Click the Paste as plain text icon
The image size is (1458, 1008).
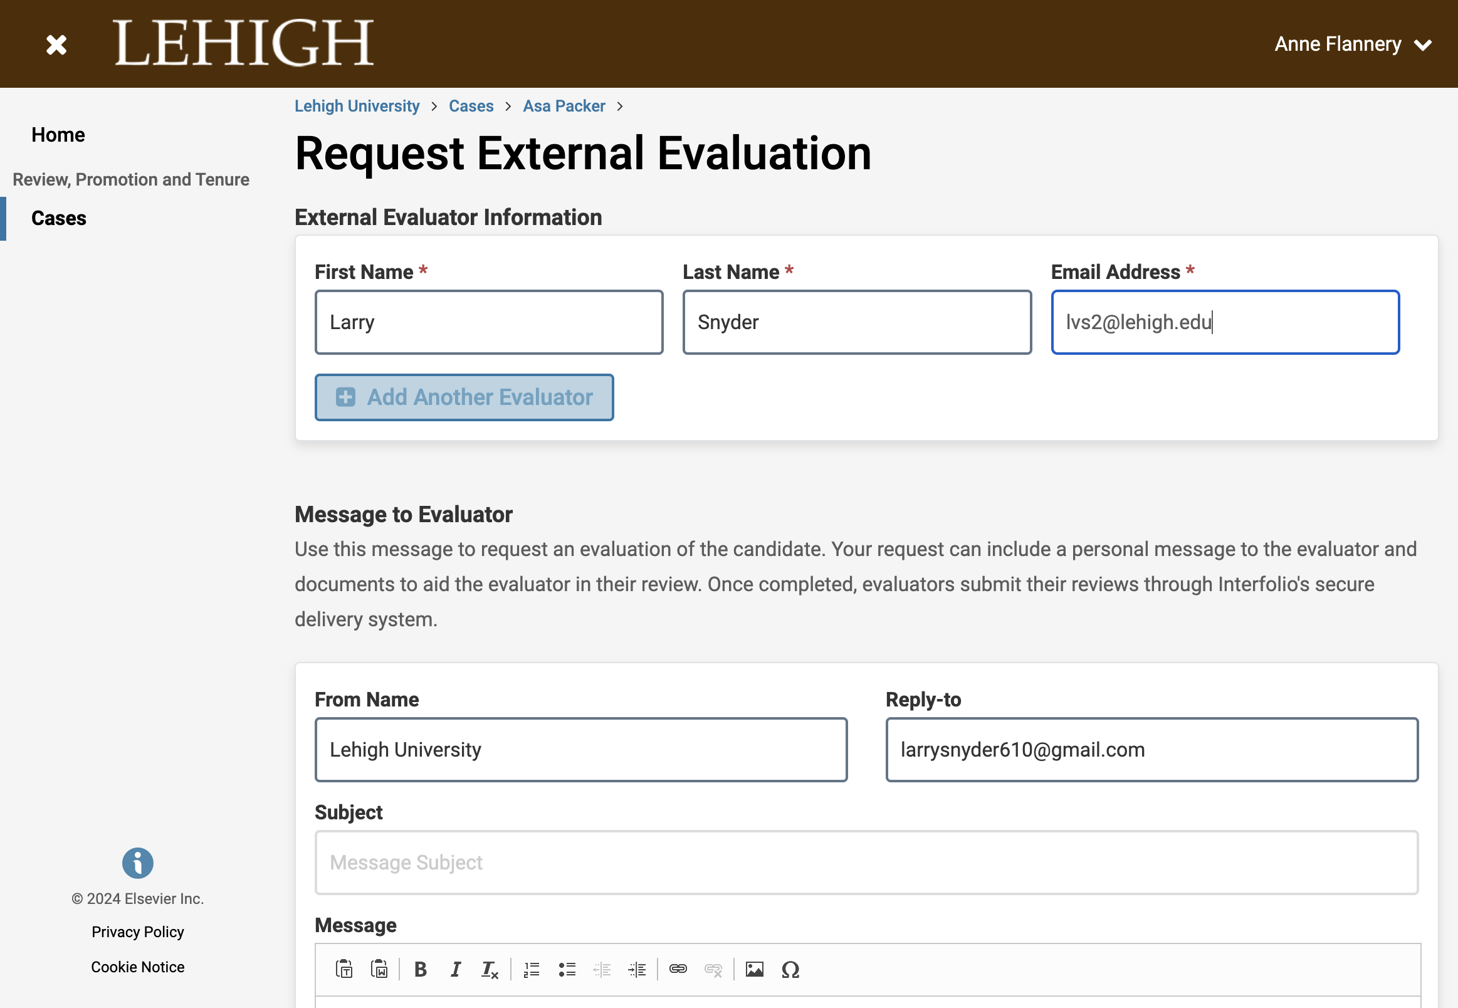click(344, 969)
